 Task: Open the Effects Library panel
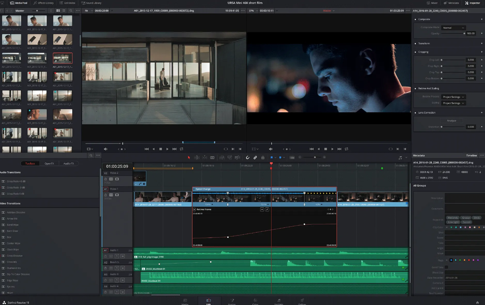point(43,3)
